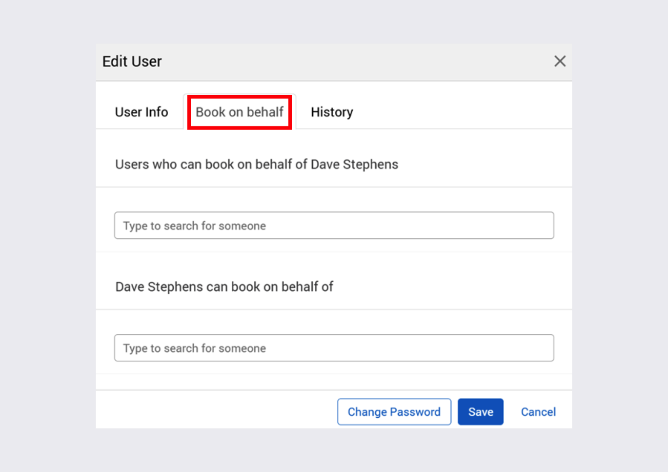Focus search box below 'Dave Stephens can book'
668x472 pixels.
pos(334,348)
